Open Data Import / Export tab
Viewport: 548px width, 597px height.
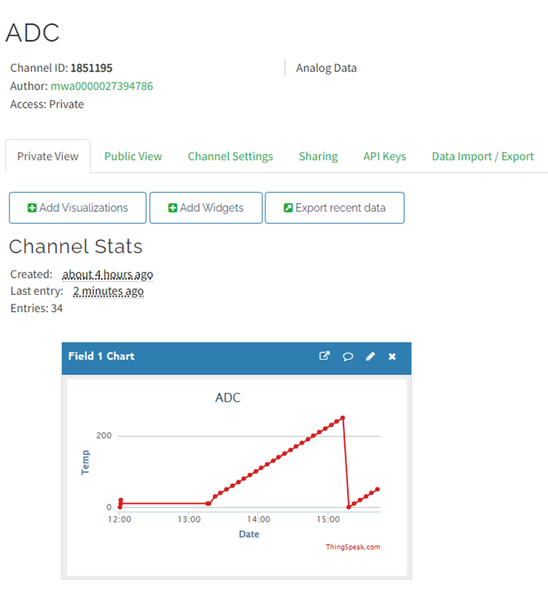tap(483, 156)
